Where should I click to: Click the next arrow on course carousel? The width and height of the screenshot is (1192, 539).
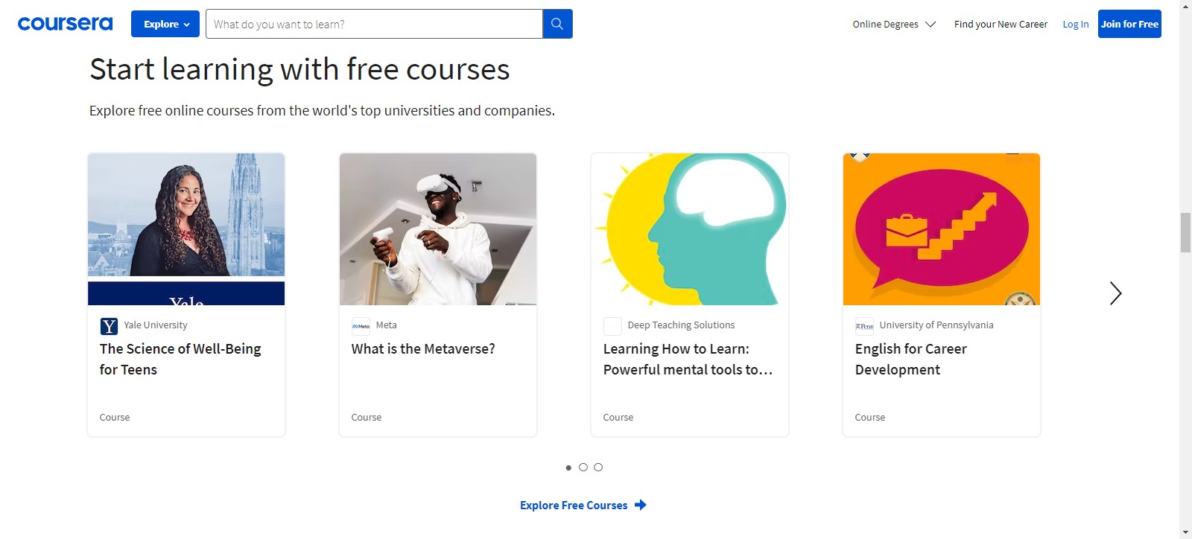click(1115, 293)
